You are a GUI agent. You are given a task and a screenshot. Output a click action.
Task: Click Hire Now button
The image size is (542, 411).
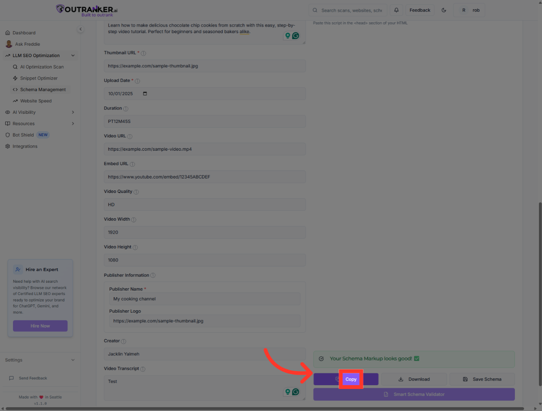tap(40, 326)
